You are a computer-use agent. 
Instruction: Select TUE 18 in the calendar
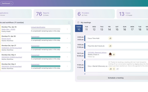[140, 28]
